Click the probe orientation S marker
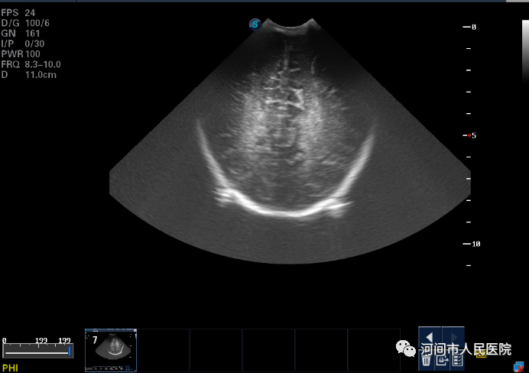529x373 pixels. tap(255, 24)
